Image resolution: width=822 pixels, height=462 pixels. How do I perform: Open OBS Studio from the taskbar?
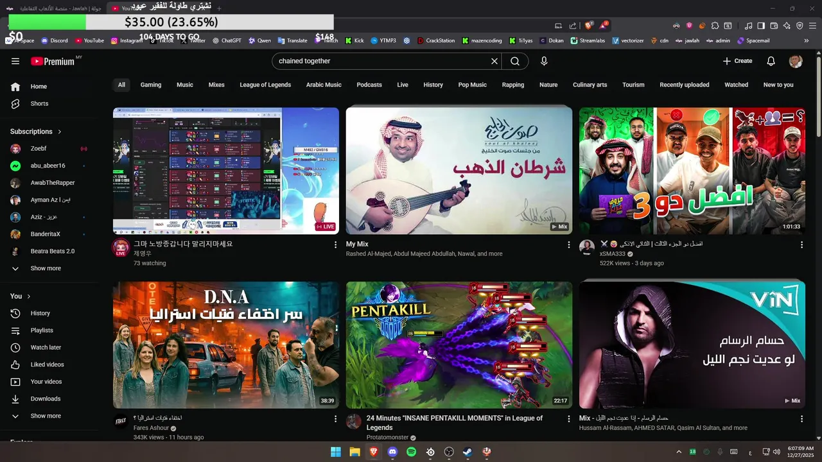point(449,452)
